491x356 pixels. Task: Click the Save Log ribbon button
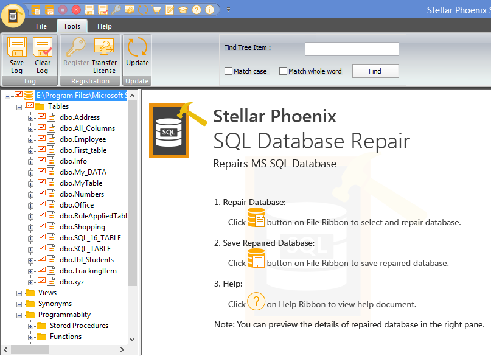click(x=16, y=56)
